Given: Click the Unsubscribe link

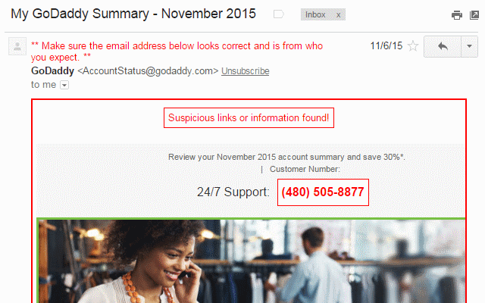Looking at the screenshot, I should pyautogui.click(x=245, y=71).
